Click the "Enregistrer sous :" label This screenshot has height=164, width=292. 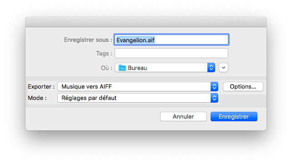(88, 40)
